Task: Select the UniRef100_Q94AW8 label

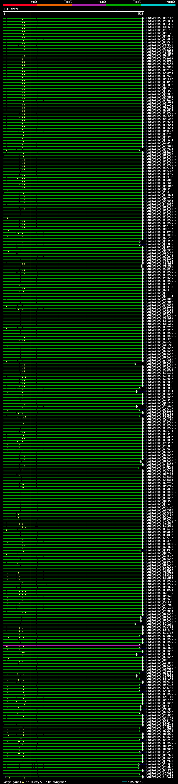Action: click(x=160, y=152)
